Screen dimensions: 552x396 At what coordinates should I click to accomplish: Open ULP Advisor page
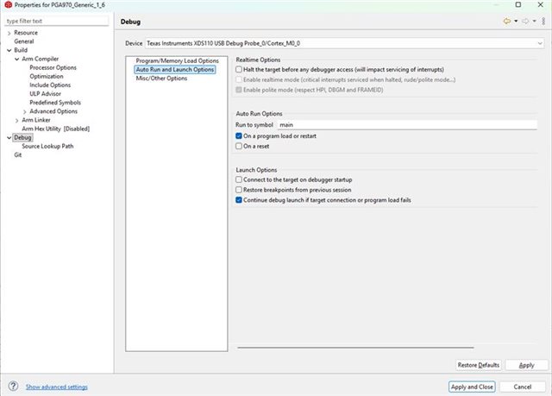point(45,94)
